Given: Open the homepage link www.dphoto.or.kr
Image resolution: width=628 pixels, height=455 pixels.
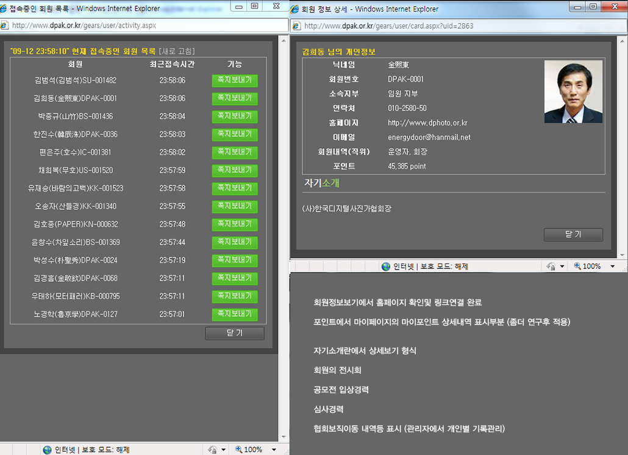Looking at the screenshot, I should click(x=427, y=123).
